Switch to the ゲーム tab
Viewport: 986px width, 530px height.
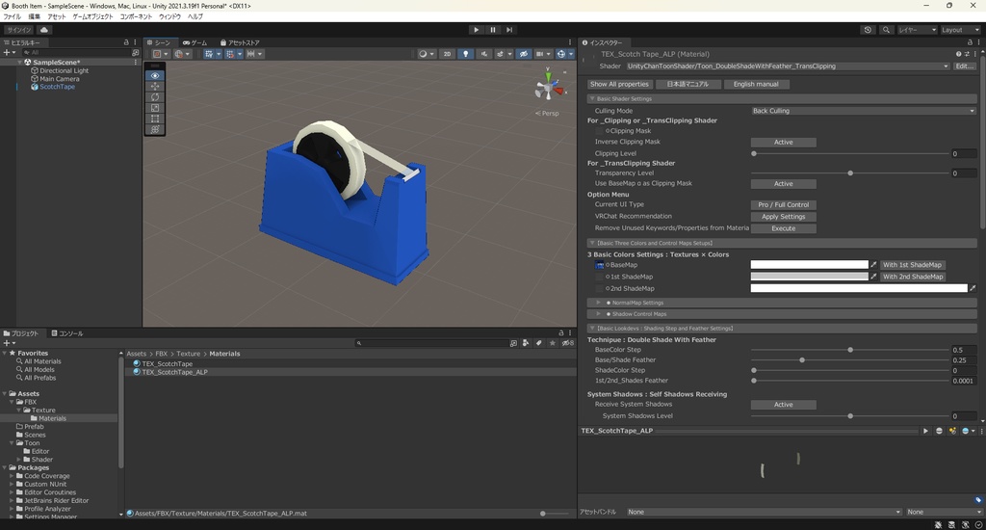coord(195,42)
